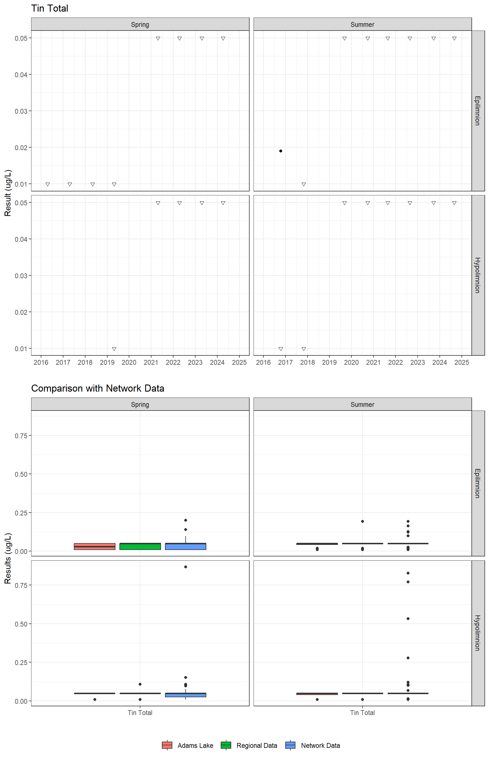Click the 2023 tick label under the Summer panel

click(418, 362)
